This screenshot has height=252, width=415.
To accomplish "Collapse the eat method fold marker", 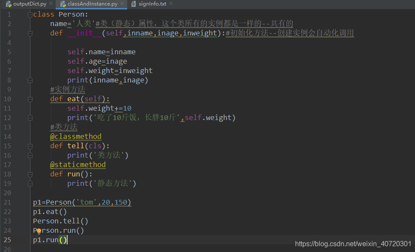I will tap(30, 99).
